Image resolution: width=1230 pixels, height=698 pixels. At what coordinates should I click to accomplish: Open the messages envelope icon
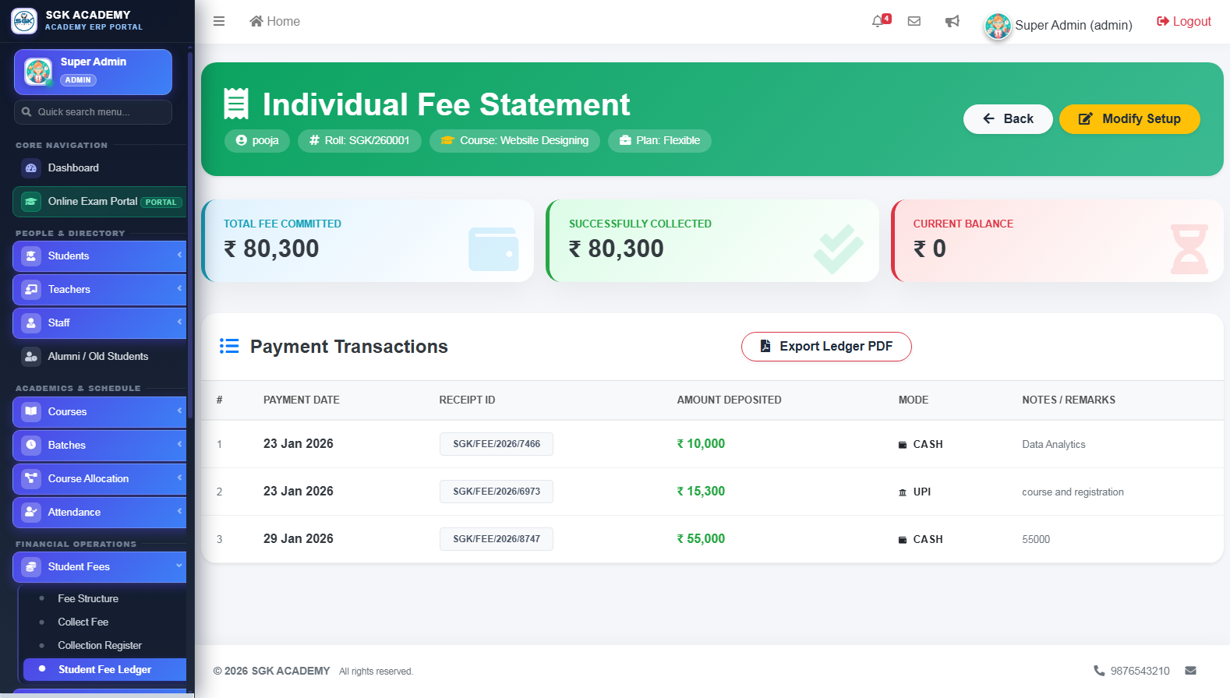coord(914,21)
